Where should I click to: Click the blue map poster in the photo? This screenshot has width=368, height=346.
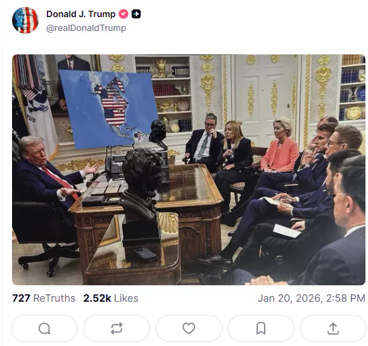(108, 109)
